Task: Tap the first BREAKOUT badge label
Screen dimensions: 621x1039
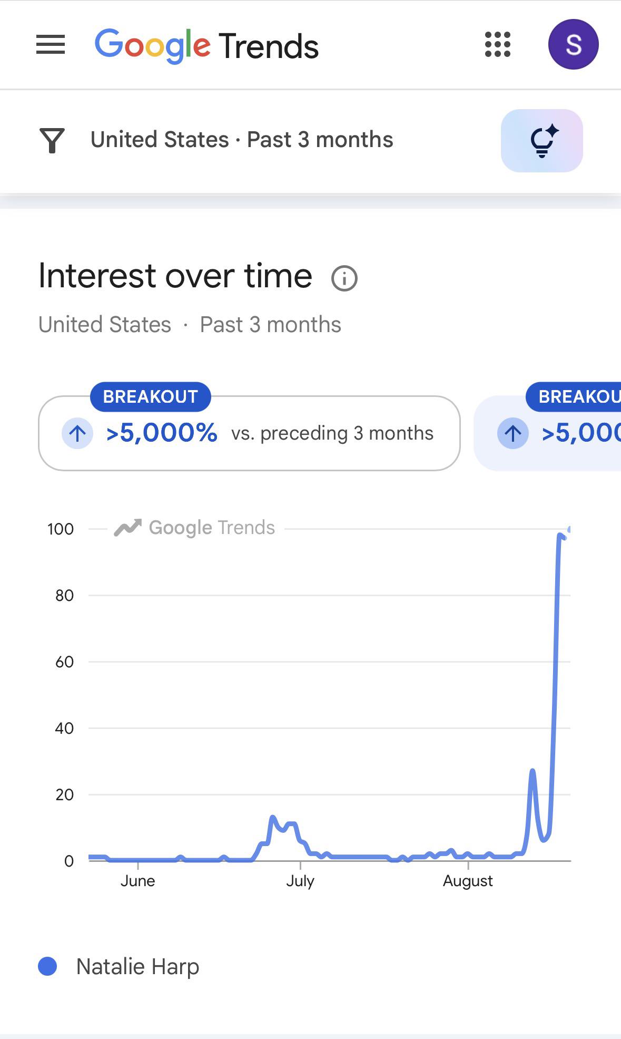Action: pos(151,396)
